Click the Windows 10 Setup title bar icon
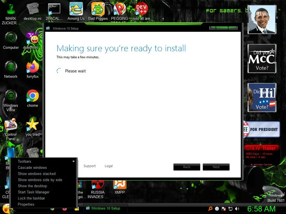The width and height of the screenshot is (286, 214). pyautogui.click(x=48, y=28)
